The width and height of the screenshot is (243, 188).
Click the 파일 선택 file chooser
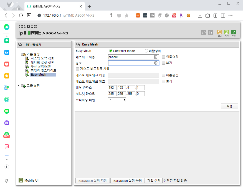[x=154, y=180]
